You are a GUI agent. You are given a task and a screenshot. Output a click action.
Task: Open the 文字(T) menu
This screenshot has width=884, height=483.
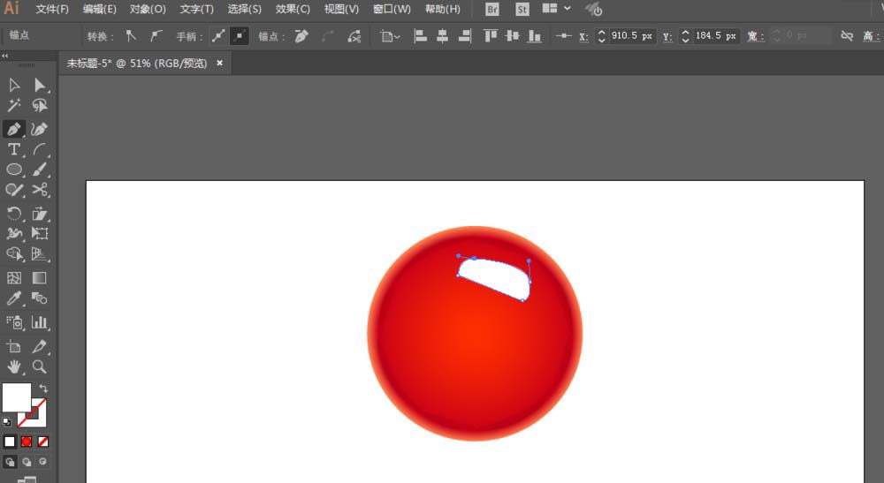click(197, 9)
